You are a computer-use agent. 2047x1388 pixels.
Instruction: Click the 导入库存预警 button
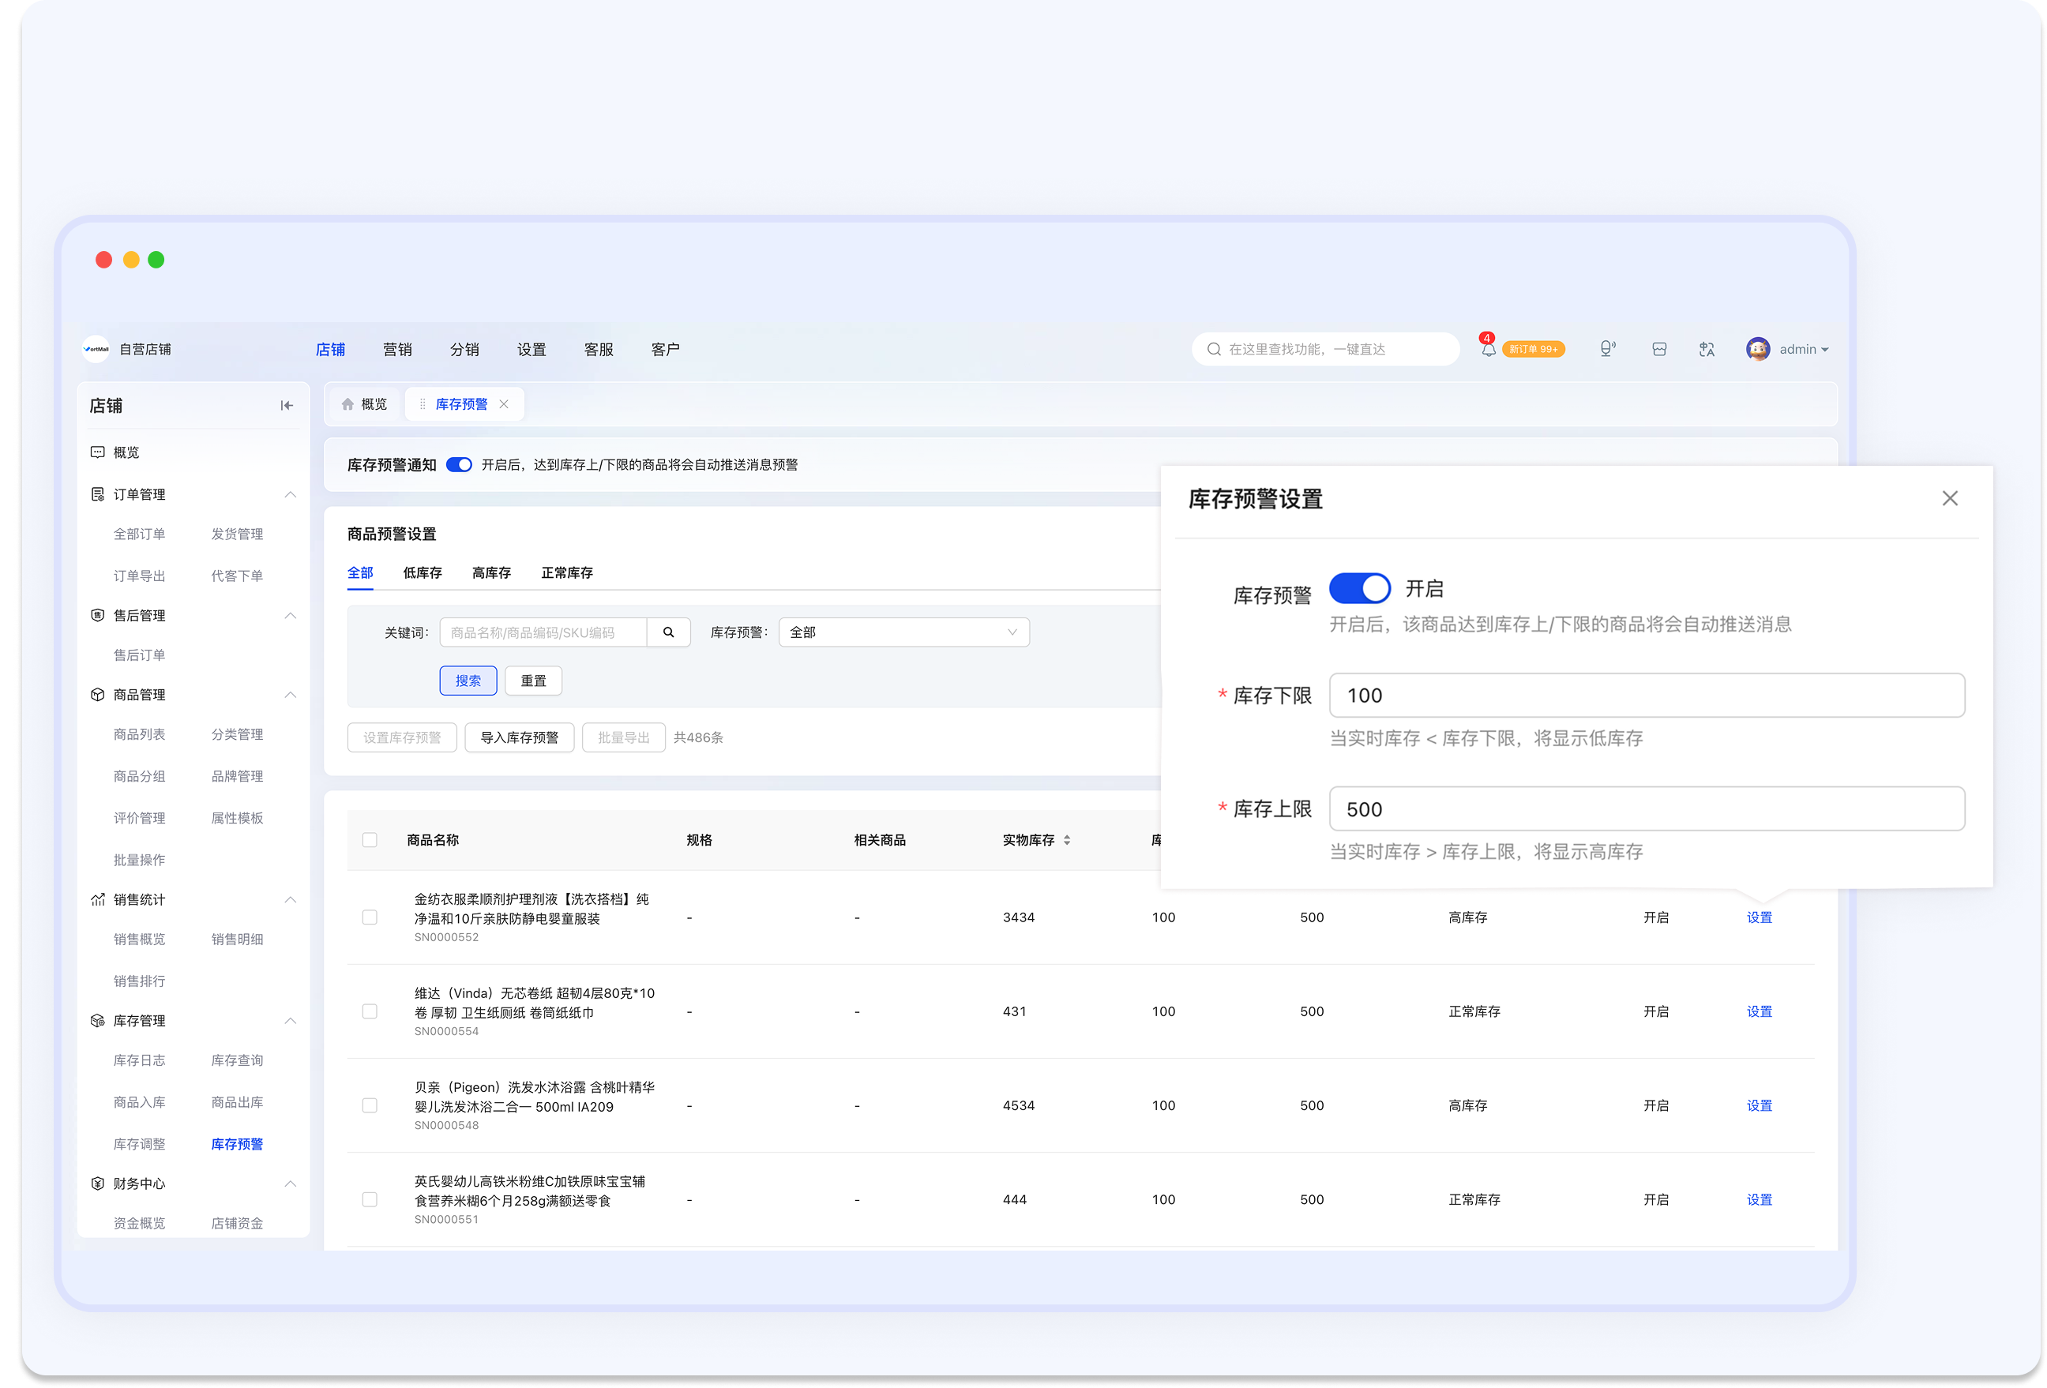click(519, 737)
